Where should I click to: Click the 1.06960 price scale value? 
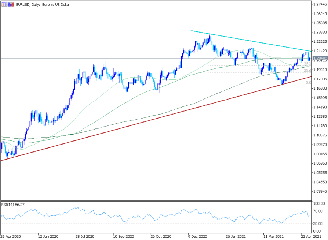[x=320, y=163]
